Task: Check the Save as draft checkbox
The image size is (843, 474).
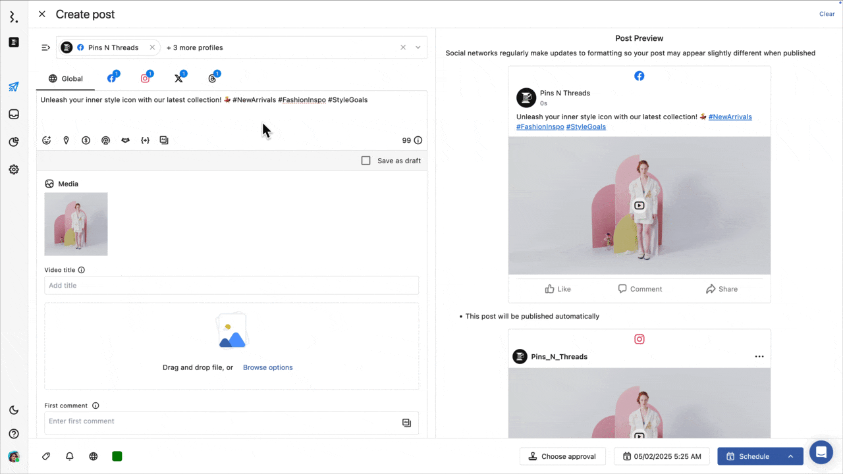Action: [366, 161]
